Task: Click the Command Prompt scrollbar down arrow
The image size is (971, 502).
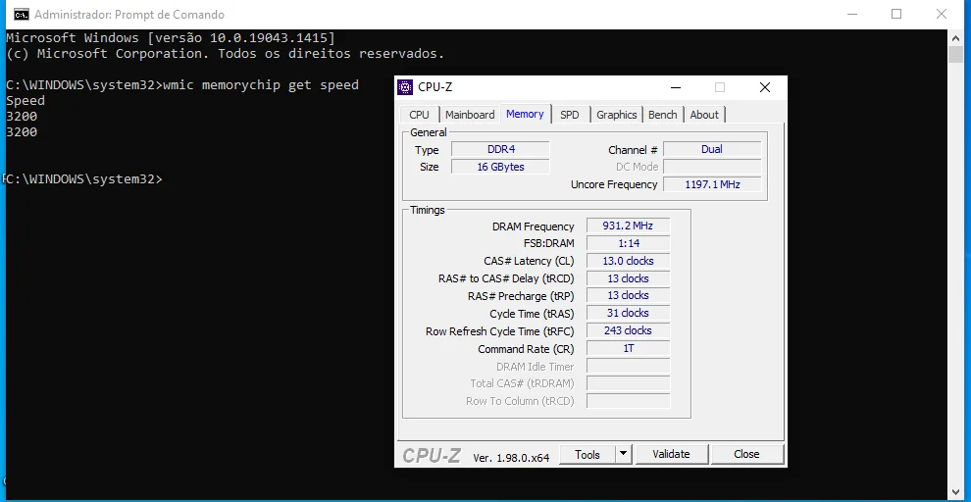Action: click(x=955, y=493)
